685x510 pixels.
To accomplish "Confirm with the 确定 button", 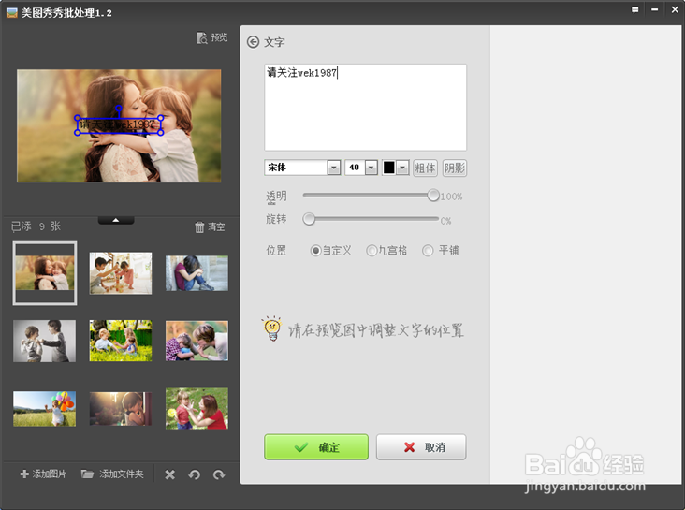I will 316,446.
